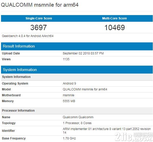This screenshot has height=142, width=153.
Task: Click the Views count 1135
Action: 66,59
